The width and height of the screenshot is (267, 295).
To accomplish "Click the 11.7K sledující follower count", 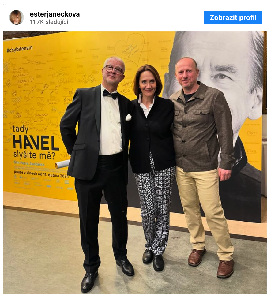I will 49,22.
